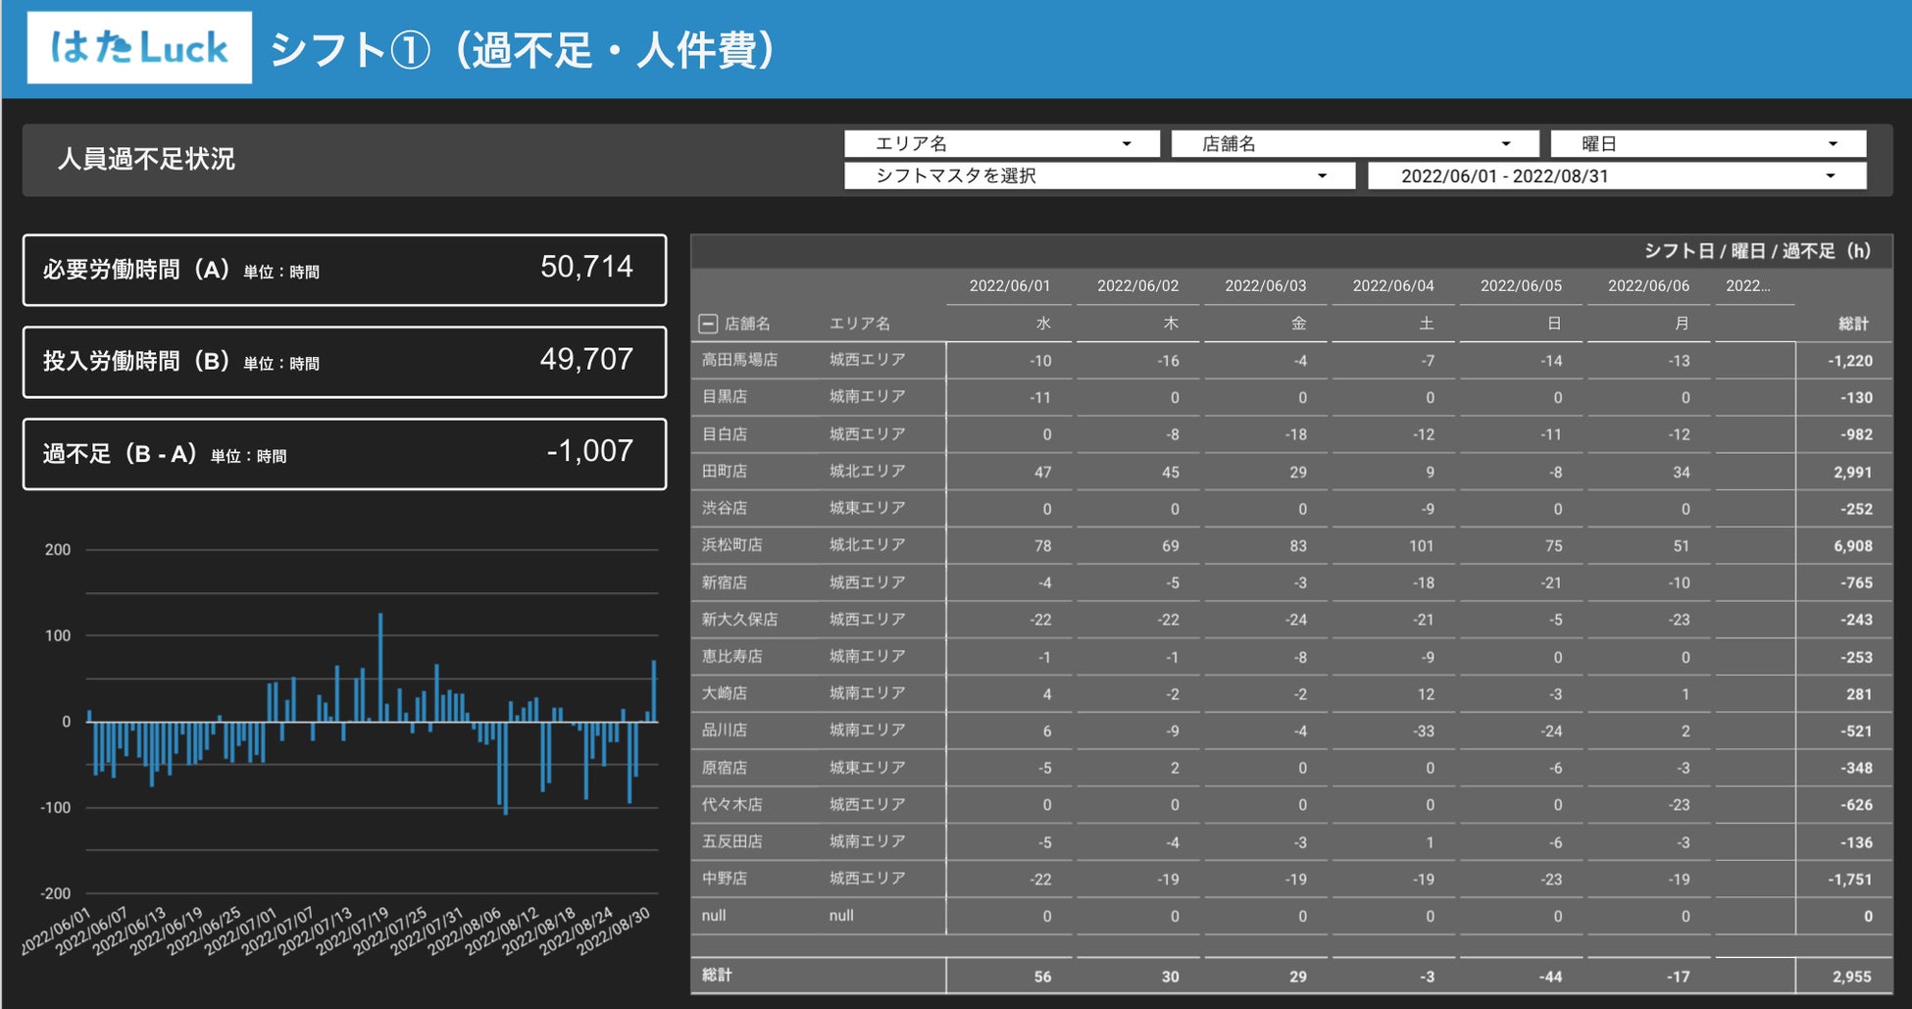Click the 2022/06/04 column header
This screenshot has width=1912, height=1009.
click(1392, 285)
